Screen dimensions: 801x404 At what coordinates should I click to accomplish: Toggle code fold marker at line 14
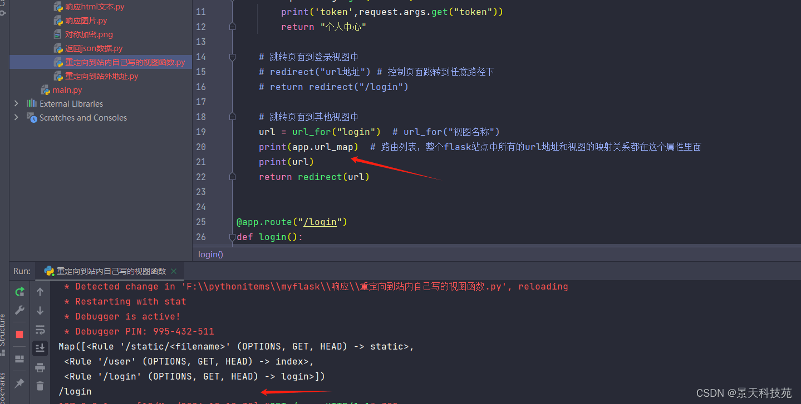click(232, 57)
